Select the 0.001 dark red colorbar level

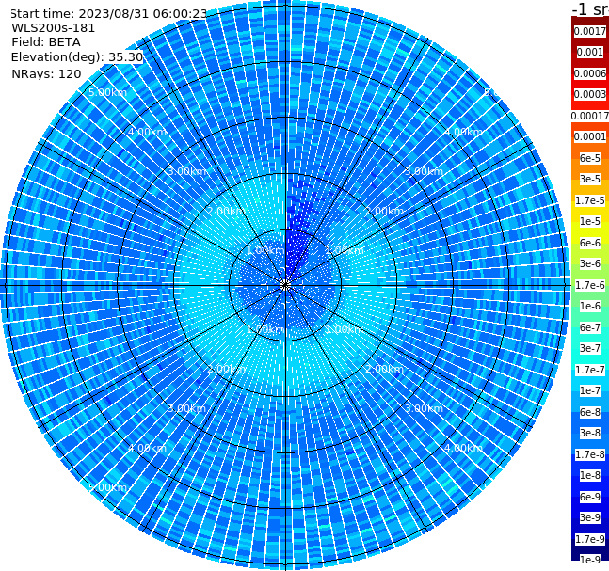(590, 52)
